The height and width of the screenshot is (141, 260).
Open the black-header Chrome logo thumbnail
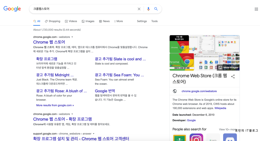coord(179,44)
